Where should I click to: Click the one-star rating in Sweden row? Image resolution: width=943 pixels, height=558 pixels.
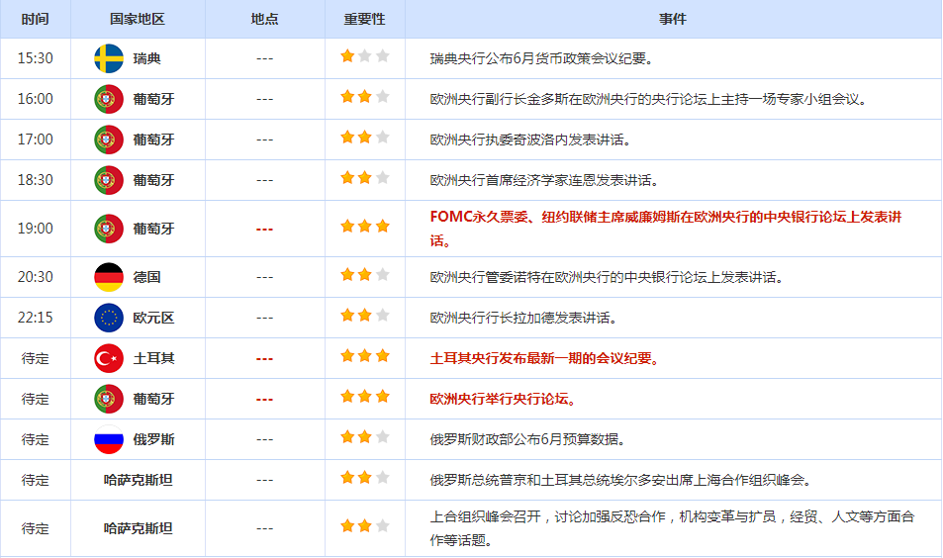coord(364,57)
